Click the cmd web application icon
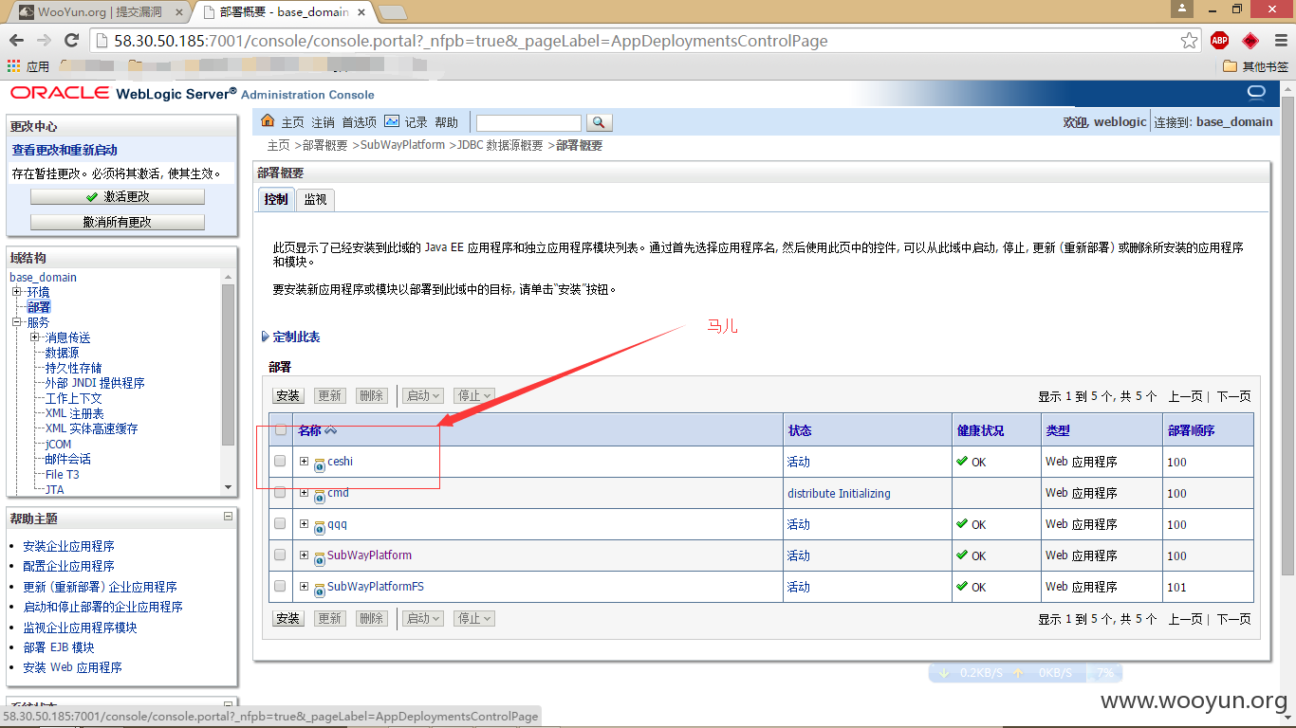 [320, 495]
